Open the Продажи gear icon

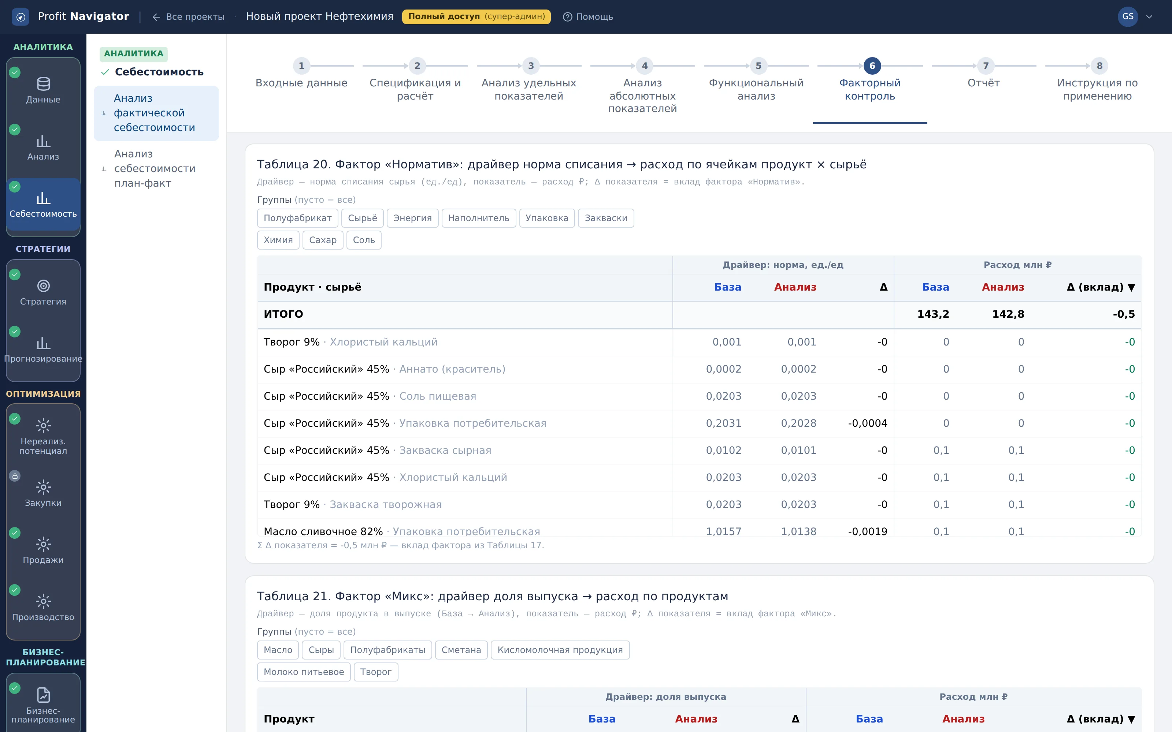click(43, 544)
